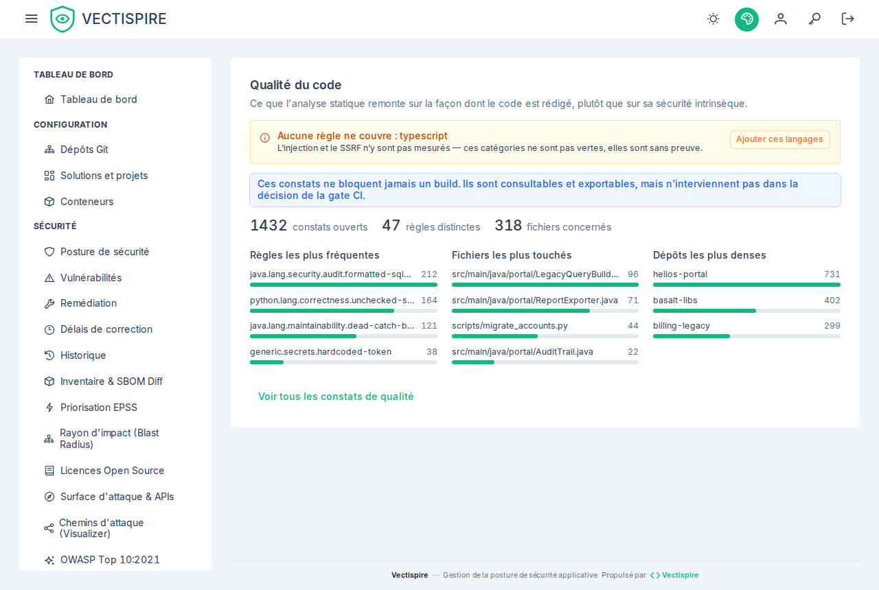Select the basalt-libs repository row
This screenshot has height=590, width=879.
(746, 305)
